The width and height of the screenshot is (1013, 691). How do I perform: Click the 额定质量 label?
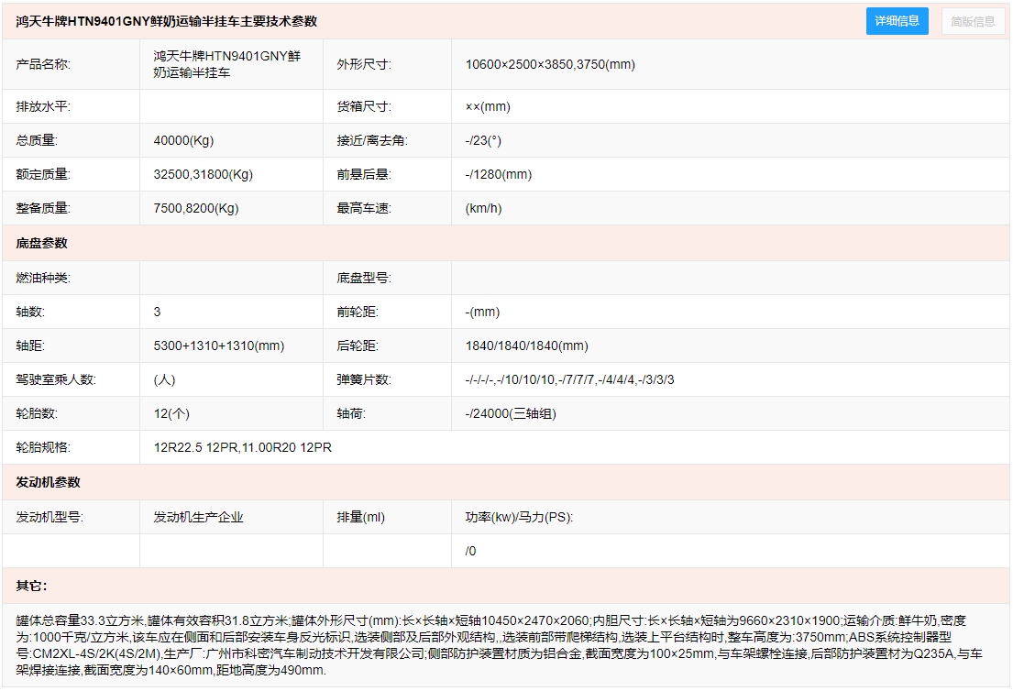[x=43, y=174]
